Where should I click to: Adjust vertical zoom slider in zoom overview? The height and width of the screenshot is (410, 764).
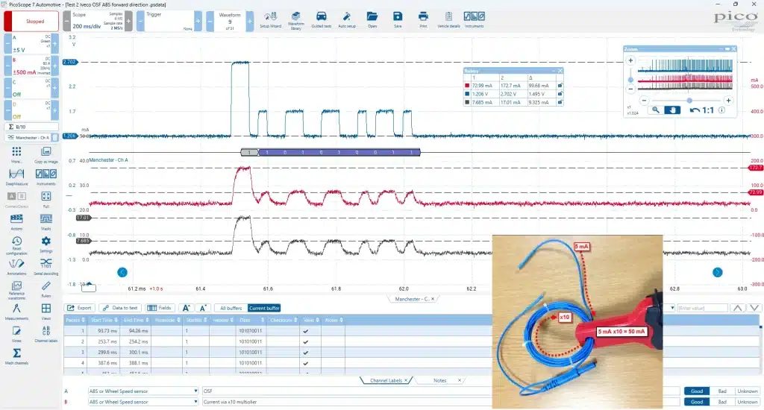click(630, 79)
